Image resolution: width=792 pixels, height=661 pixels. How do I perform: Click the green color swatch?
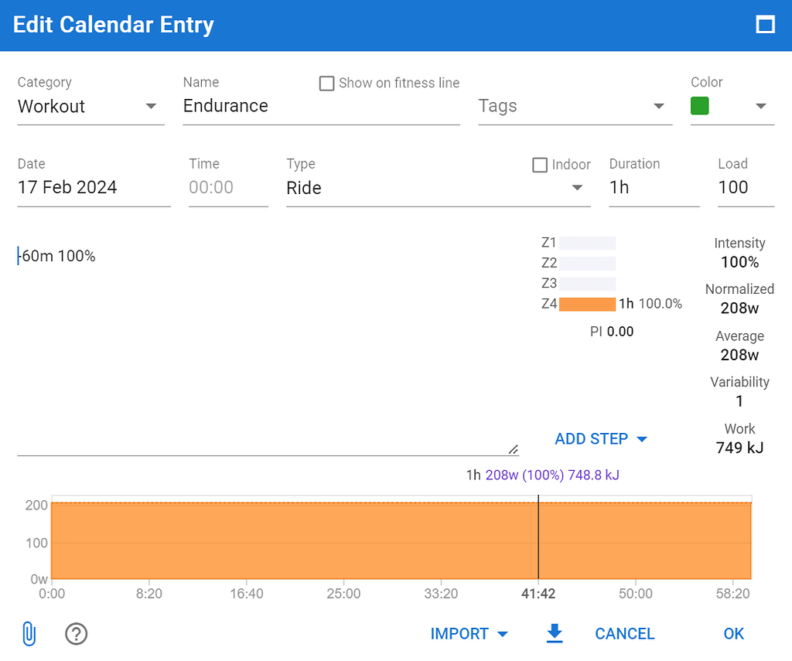699,106
